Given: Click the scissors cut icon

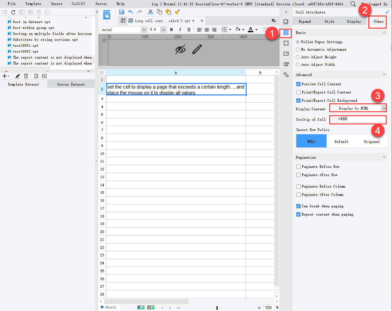Looking at the screenshot, I should click(x=151, y=12).
